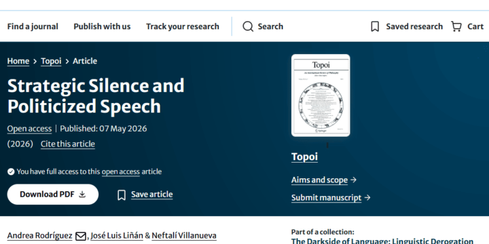489x244 pixels.
Task: Click the Open access link under the title
Action: [29, 129]
